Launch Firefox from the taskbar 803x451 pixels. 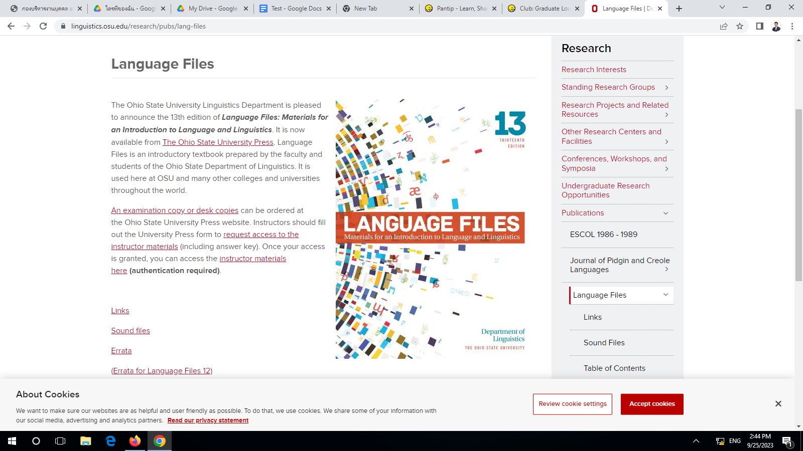click(x=135, y=441)
